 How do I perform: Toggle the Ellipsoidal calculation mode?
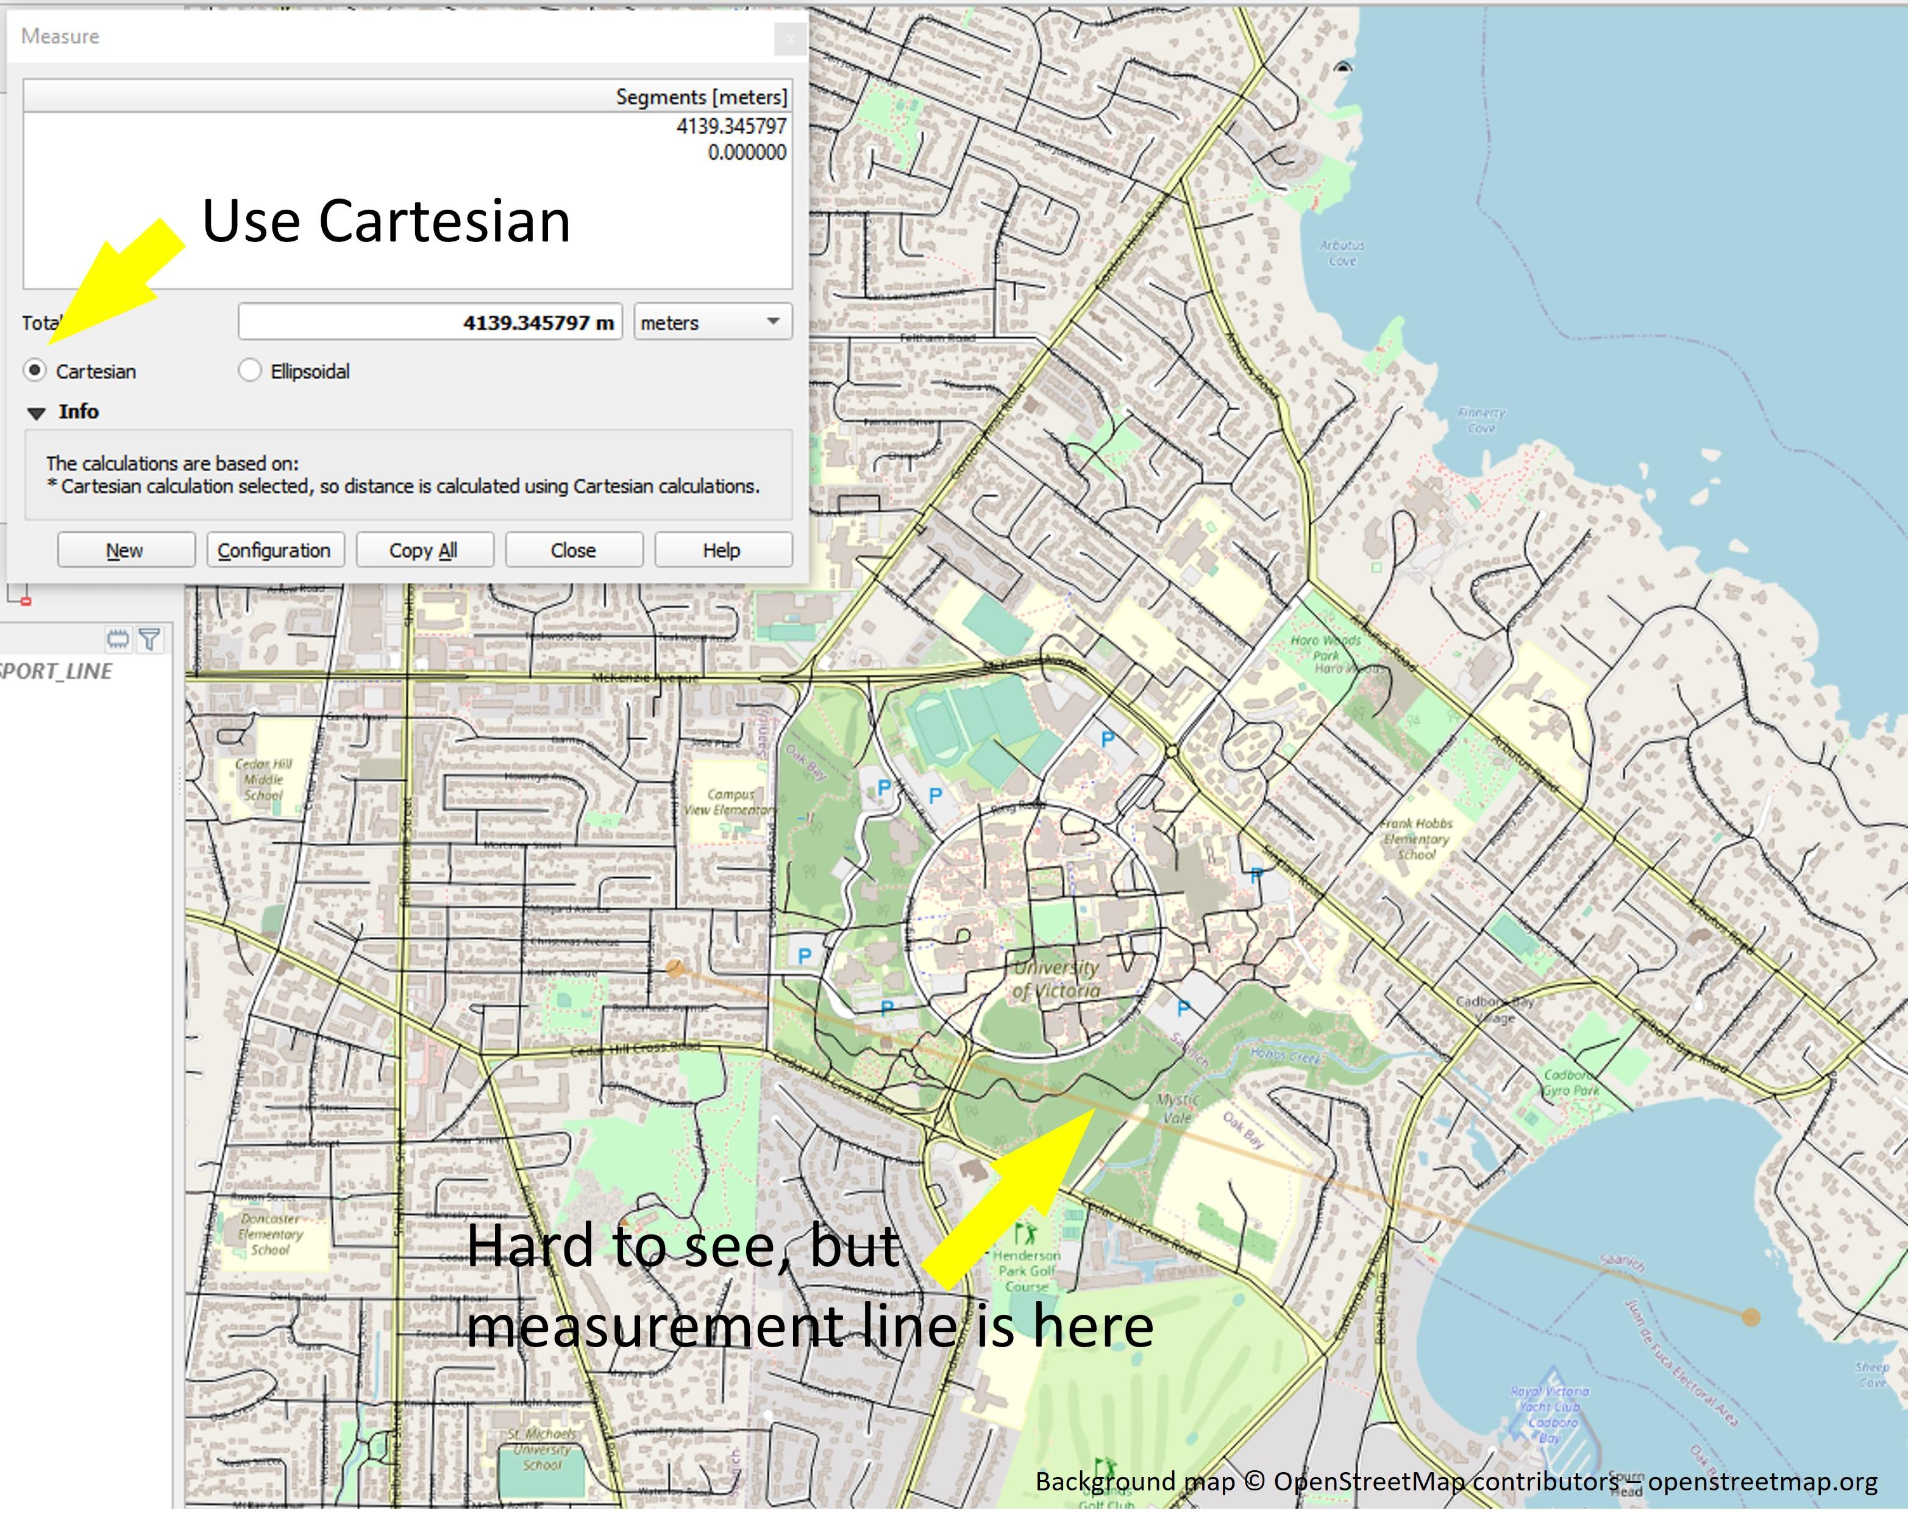pos(252,369)
